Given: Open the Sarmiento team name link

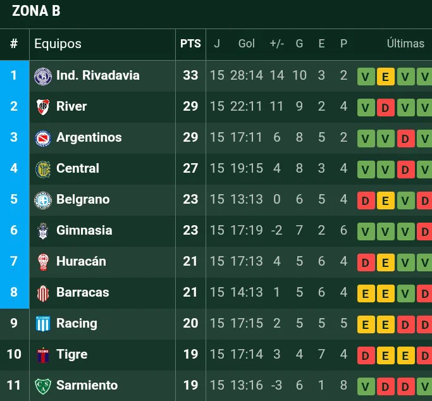Looking at the screenshot, I should tap(87, 385).
